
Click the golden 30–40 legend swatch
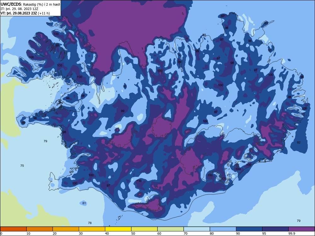pos(92,229)
